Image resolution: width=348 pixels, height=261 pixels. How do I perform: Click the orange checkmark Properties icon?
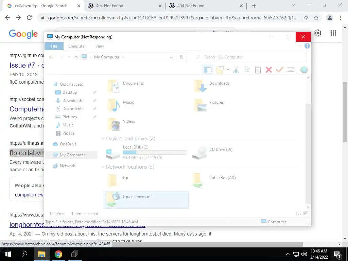(x=279, y=70)
